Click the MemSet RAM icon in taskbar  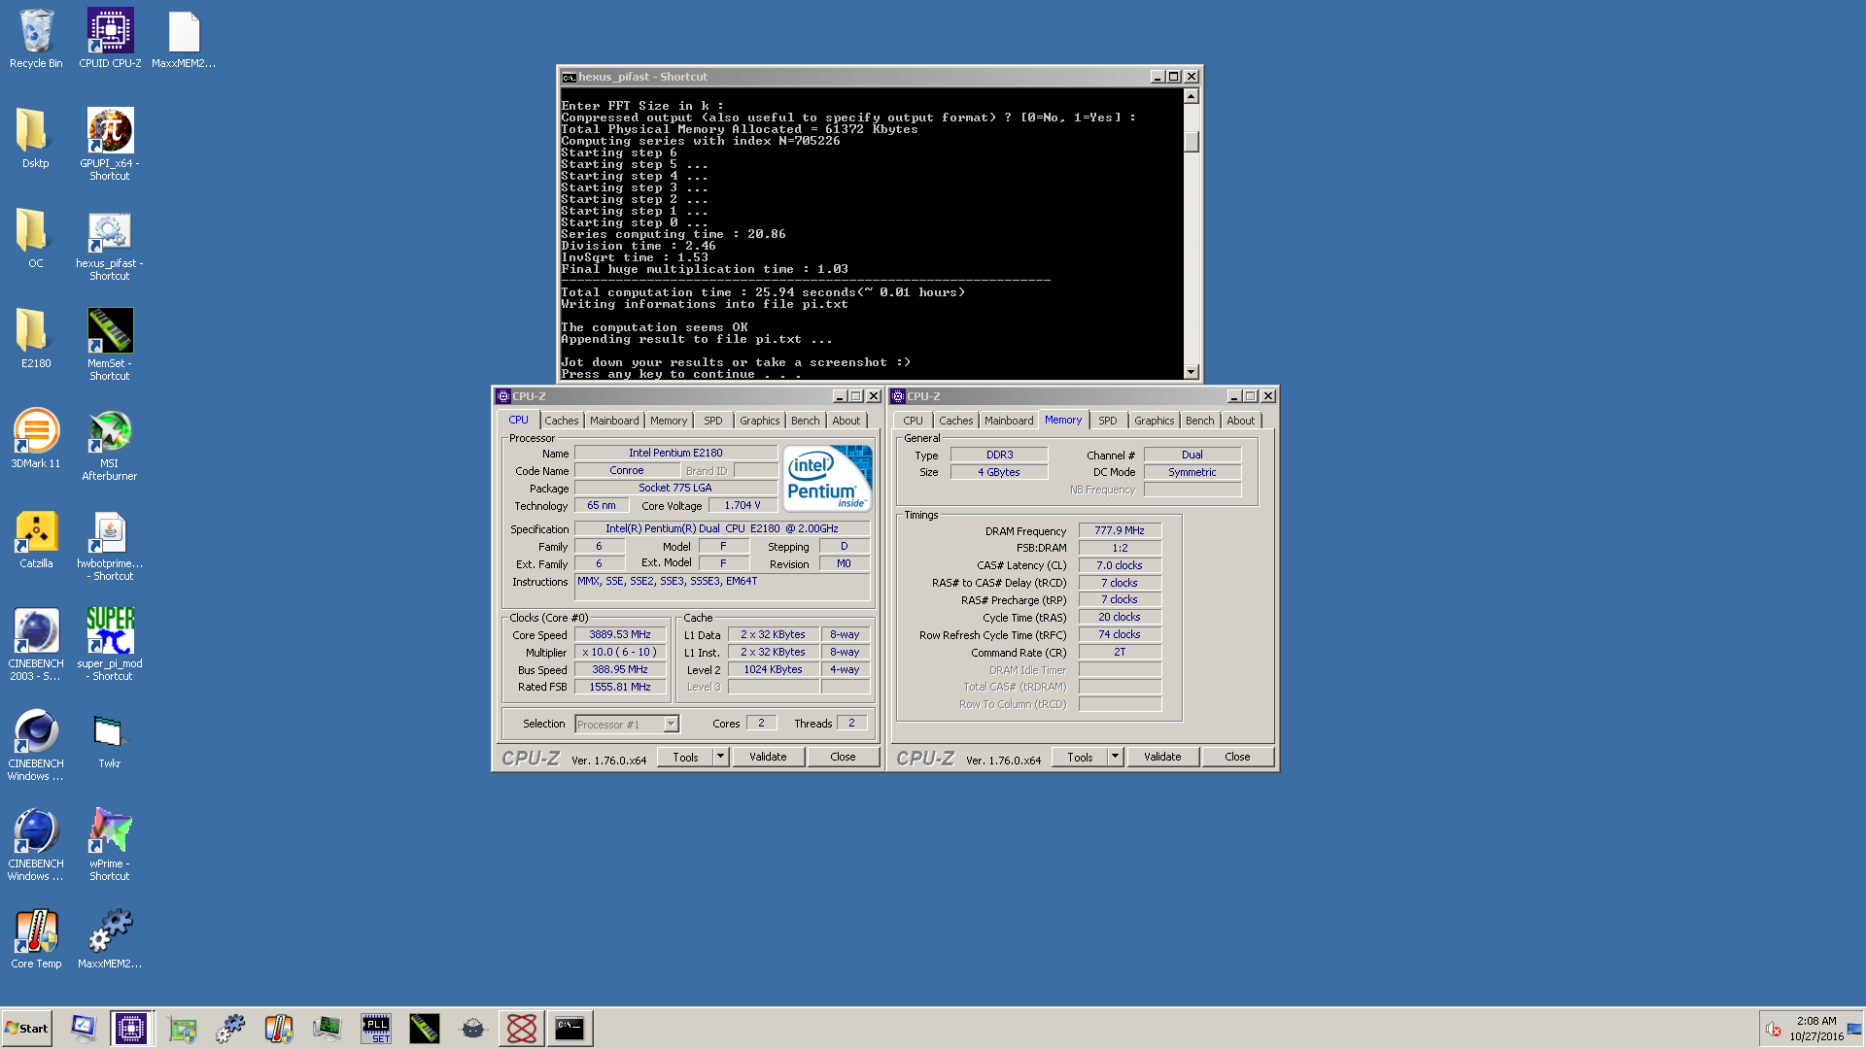(425, 1028)
